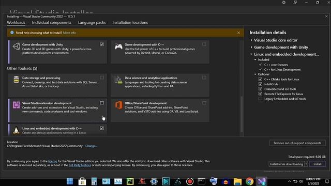
Task: Click Remove out-of-support components button
Action: [x=297, y=143]
